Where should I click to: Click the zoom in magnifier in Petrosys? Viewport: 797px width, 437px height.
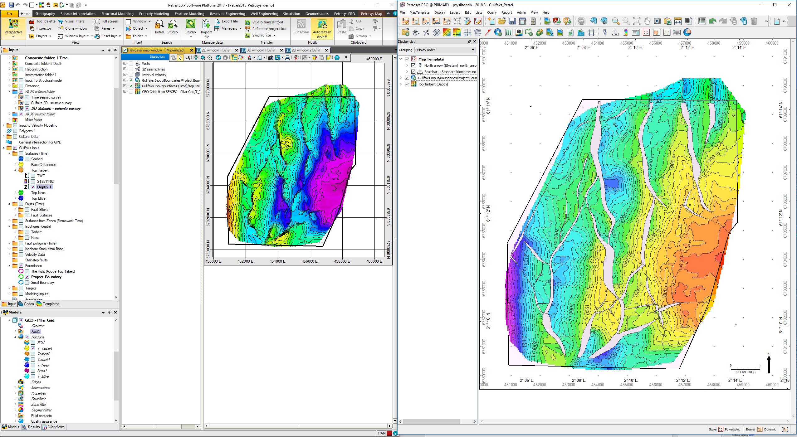616,21
